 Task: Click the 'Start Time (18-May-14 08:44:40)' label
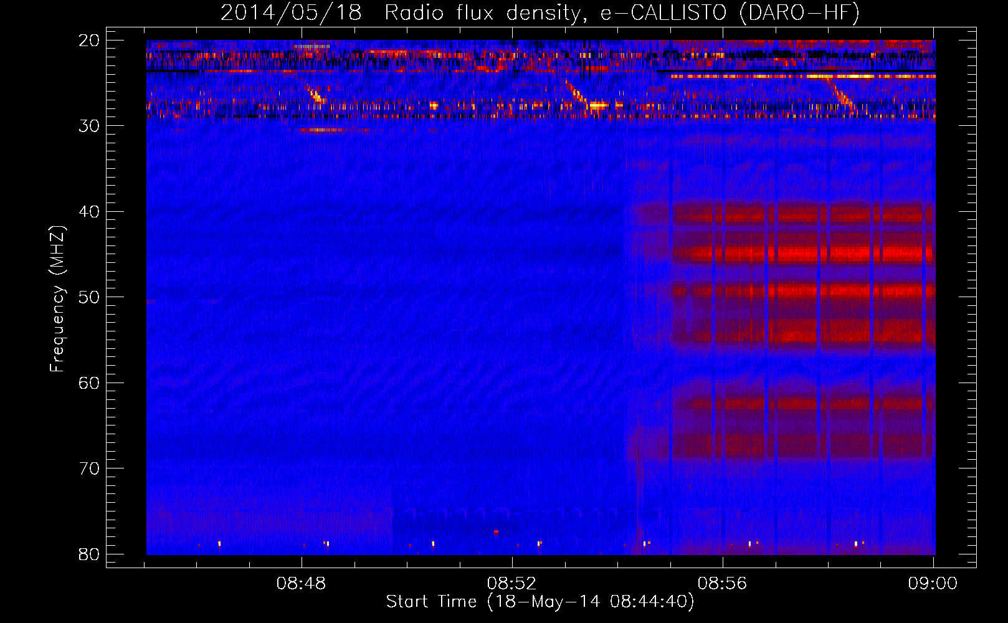(540, 602)
